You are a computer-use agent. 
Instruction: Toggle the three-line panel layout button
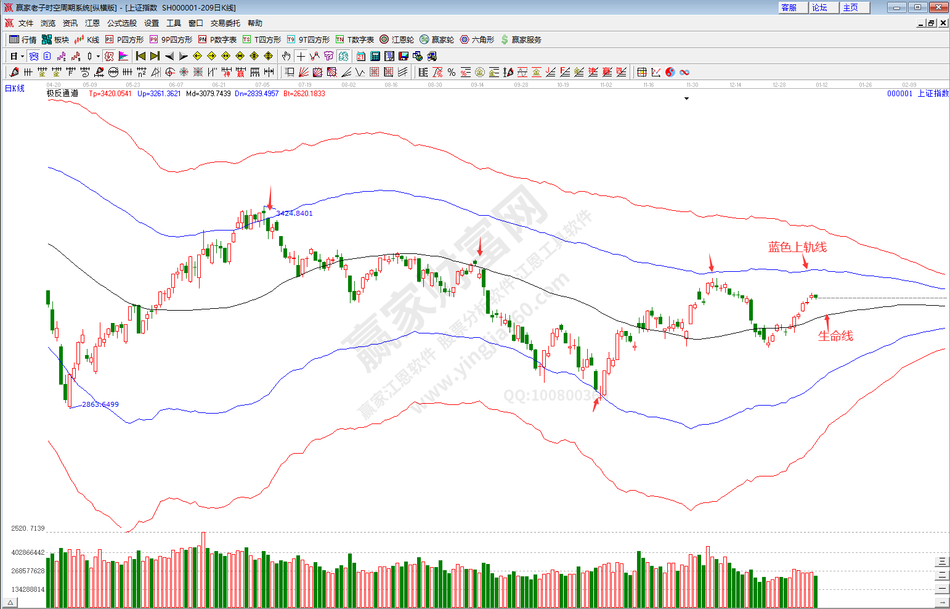(942, 562)
